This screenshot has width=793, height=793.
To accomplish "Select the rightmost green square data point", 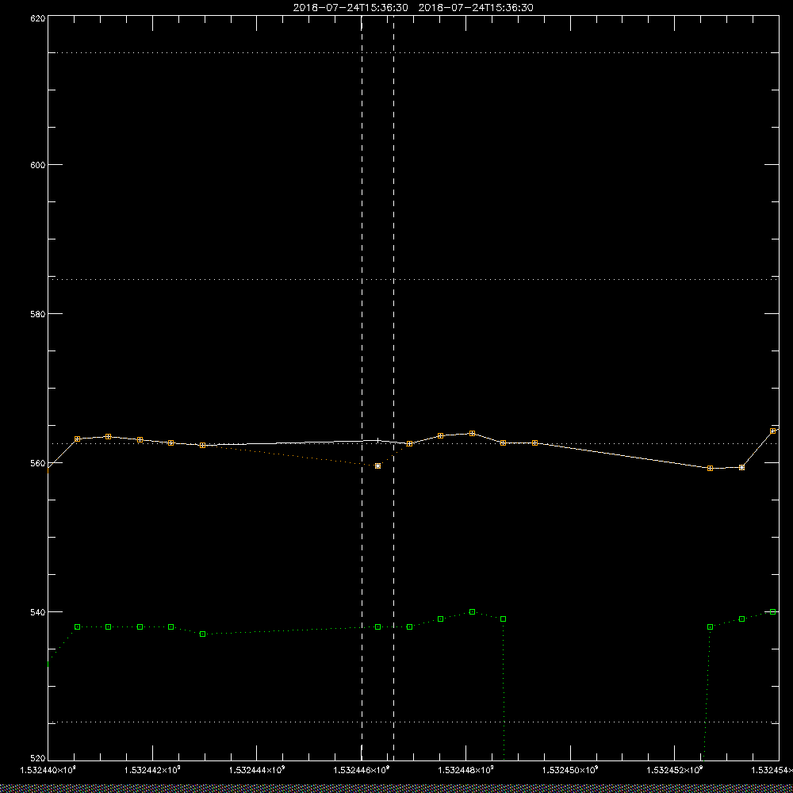I will coord(772,612).
